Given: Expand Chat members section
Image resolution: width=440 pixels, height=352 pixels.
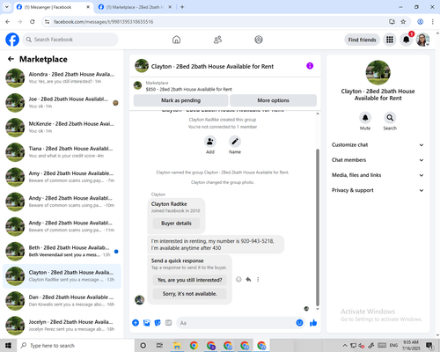Looking at the screenshot, I should click(x=378, y=160).
